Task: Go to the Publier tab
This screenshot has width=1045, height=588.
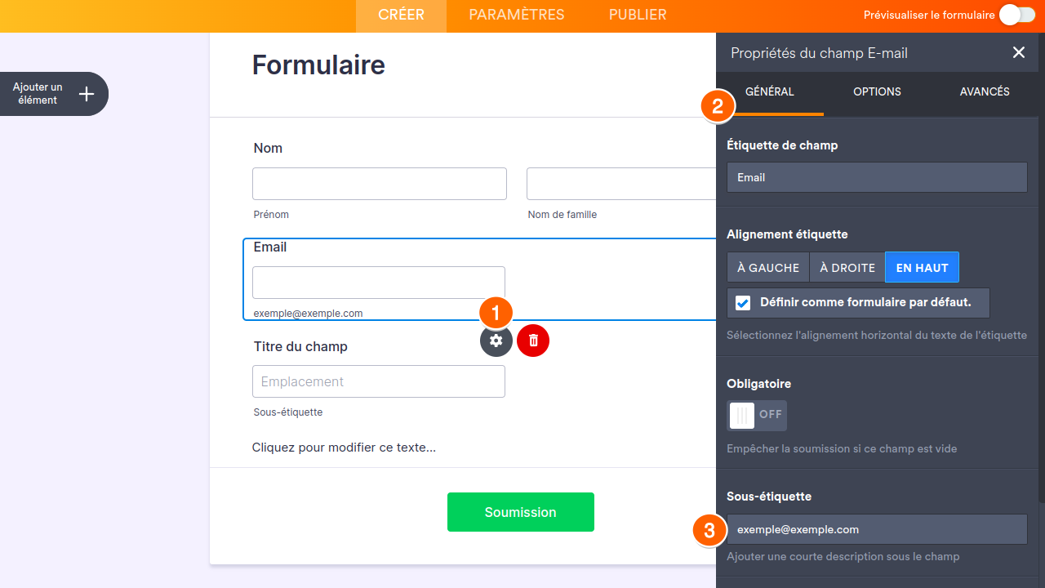Action: pos(638,15)
